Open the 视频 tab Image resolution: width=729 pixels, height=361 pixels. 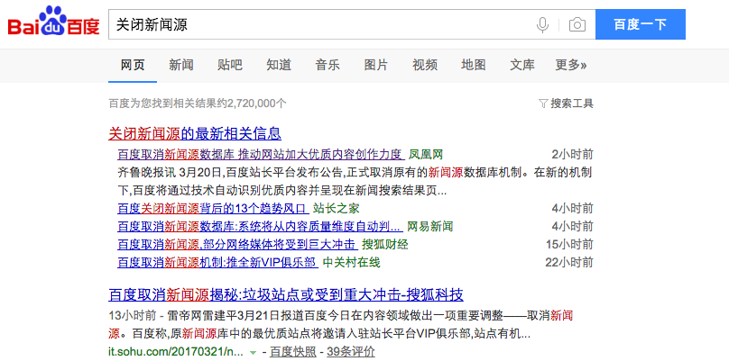(424, 65)
